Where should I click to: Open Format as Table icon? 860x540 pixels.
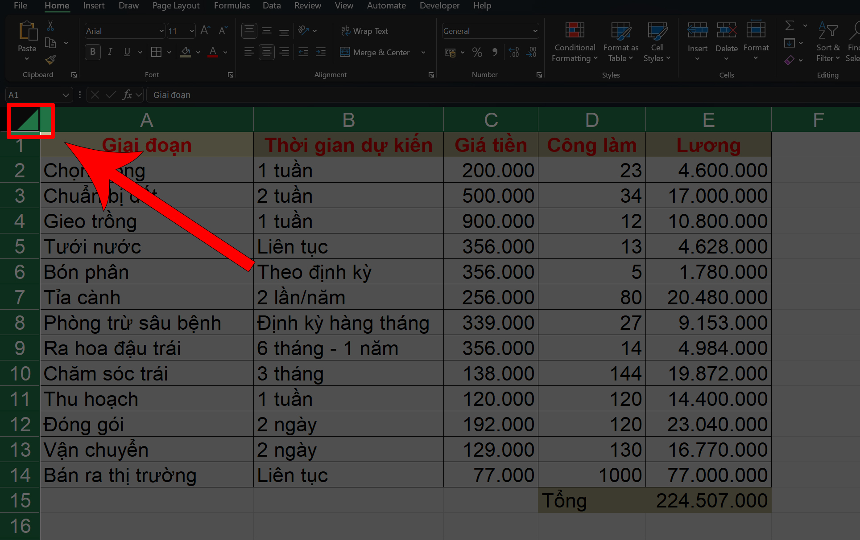coord(621,30)
